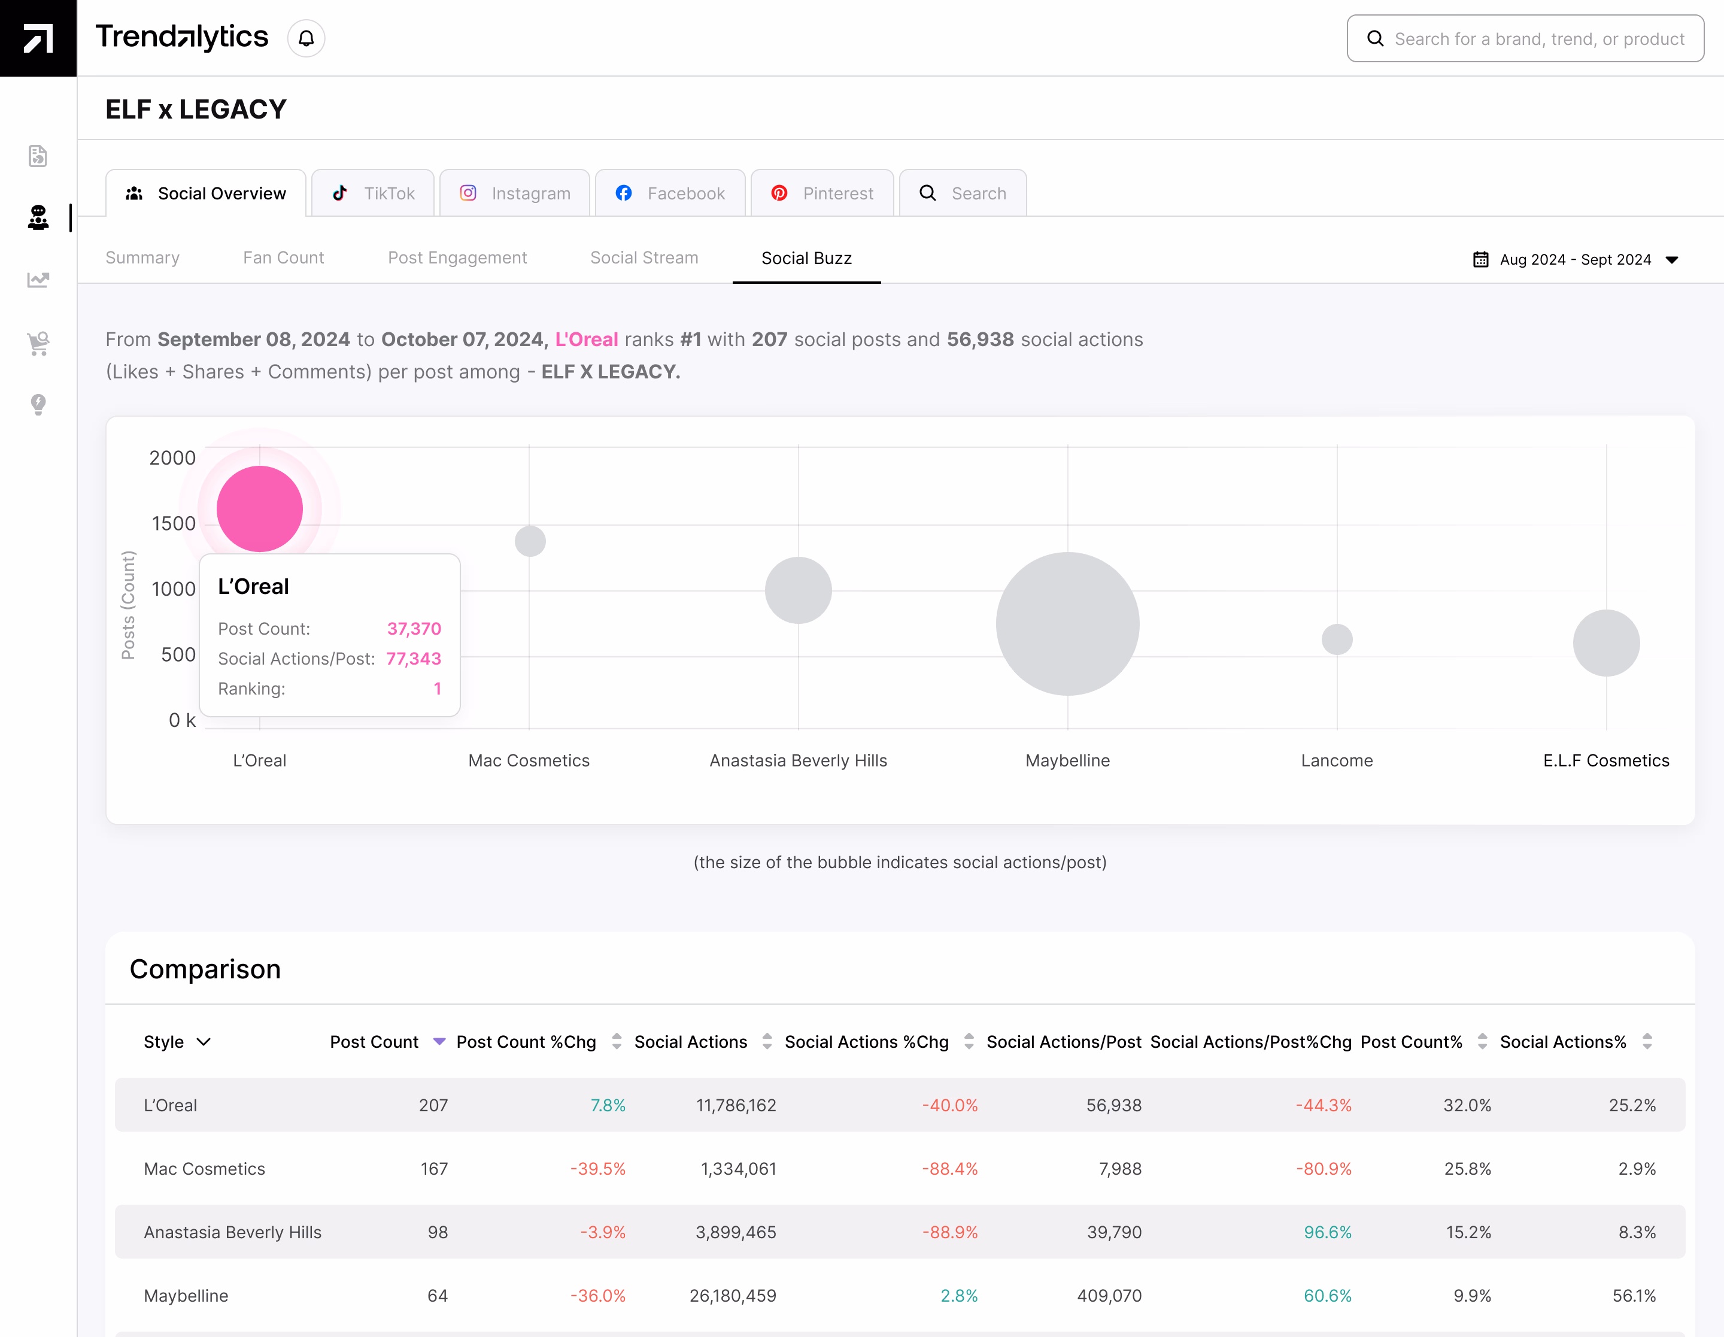This screenshot has width=1724, height=1337.
Task: Select the social audience icon in sidebar
Action: [x=38, y=217]
